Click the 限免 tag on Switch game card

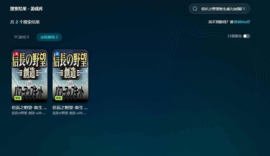point(18,98)
